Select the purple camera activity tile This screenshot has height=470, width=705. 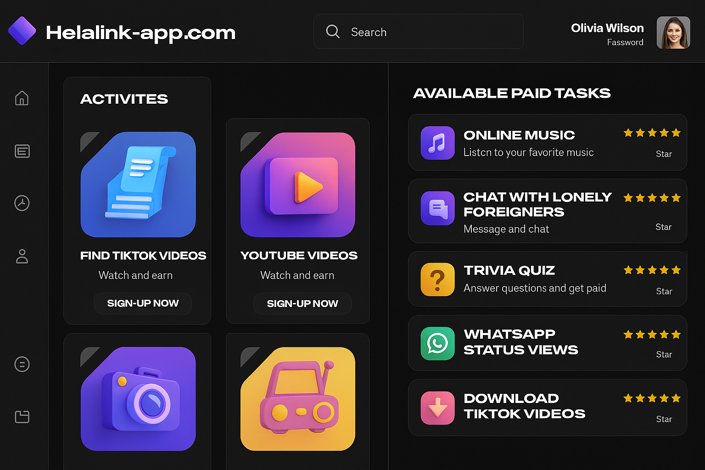tap(138, 398)
